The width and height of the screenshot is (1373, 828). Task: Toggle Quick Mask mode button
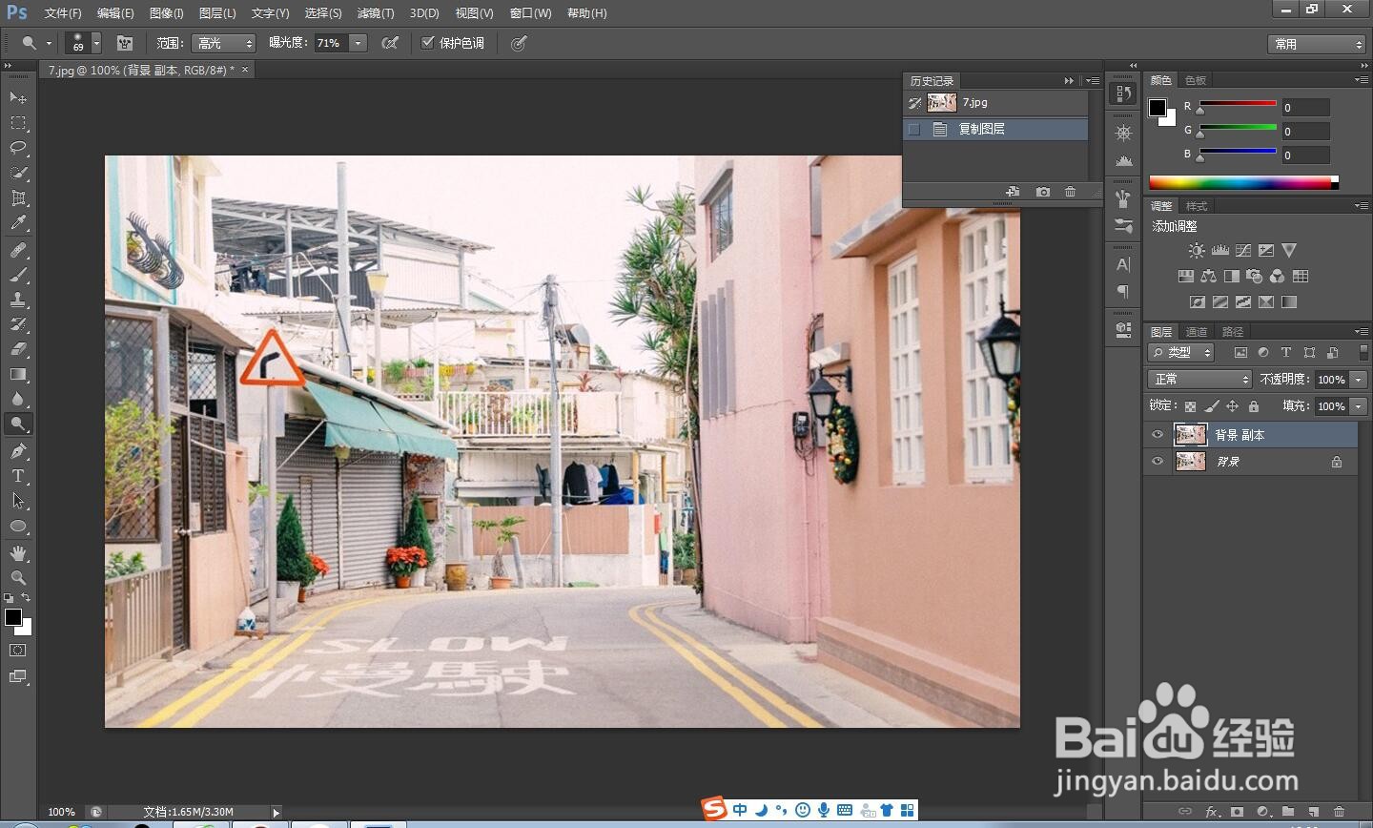click(17, 650)
